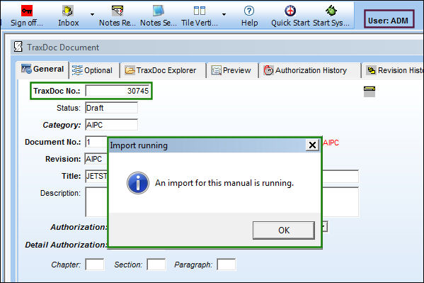The height and width of the screenshot is (283, 424).
Task: Close the Import running dialog with X
Action: pos(312,145)
